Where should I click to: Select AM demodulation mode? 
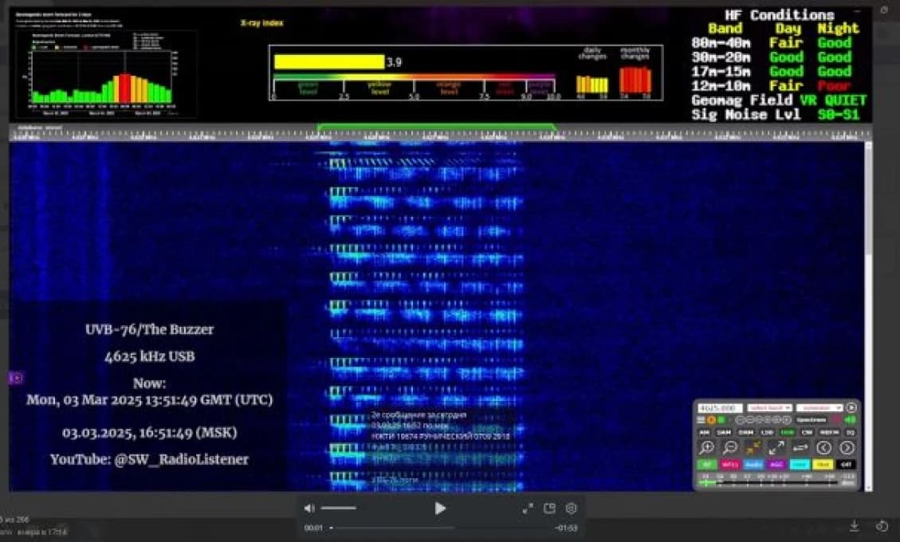point(704,432)
